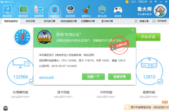Click the green 开始评测 button

tap(148, 37)
